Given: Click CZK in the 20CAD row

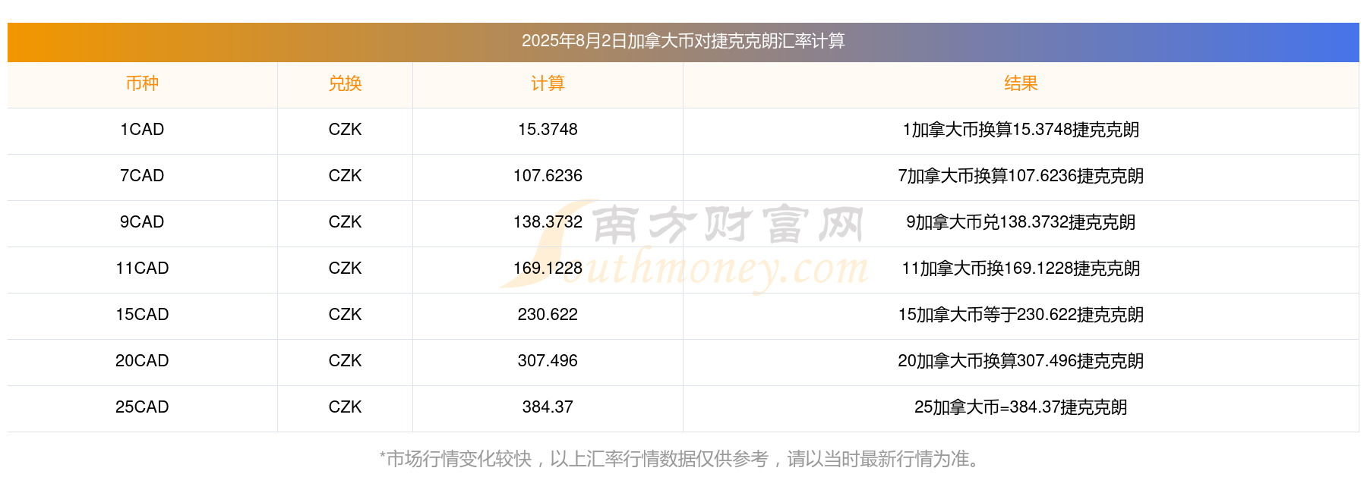Looking at the screenshot, I should (x=345, y=361).
